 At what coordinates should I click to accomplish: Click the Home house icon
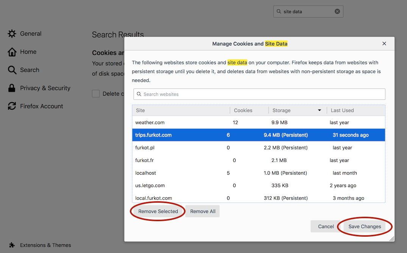(12, 52)
